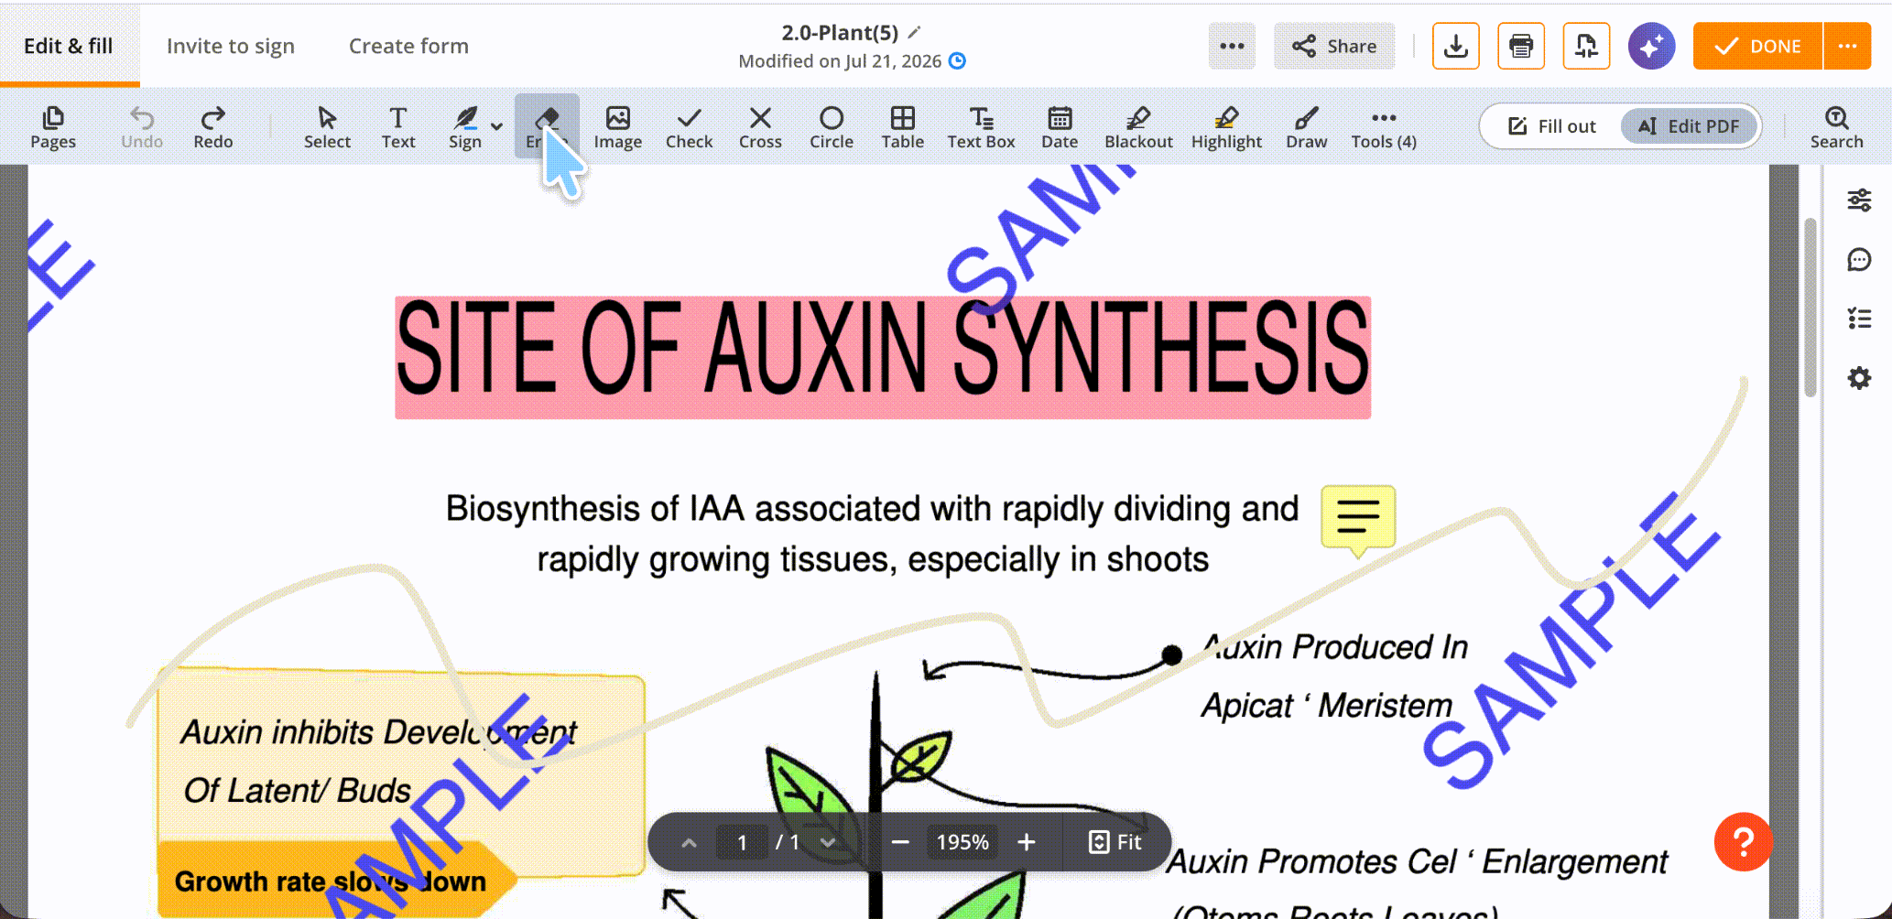This screenshot has width=1892, height=919.
Task: Click the 'Biosynthesis of IAA' paragraph
Action: [x=872, y=534]
